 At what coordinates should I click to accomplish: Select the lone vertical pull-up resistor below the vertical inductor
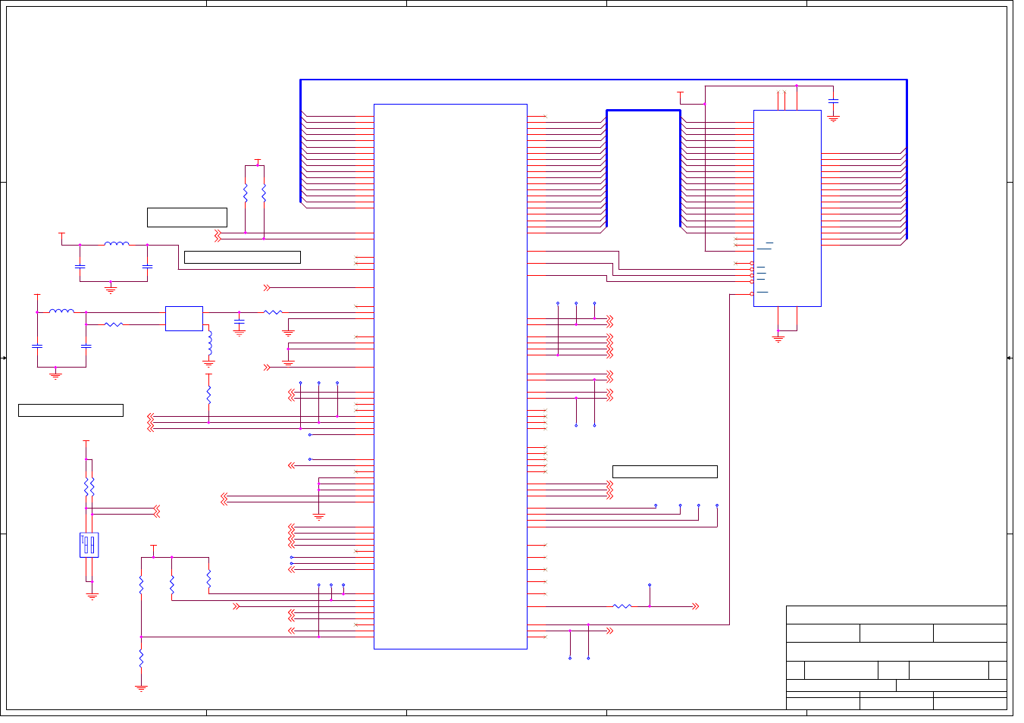[209, 396]
